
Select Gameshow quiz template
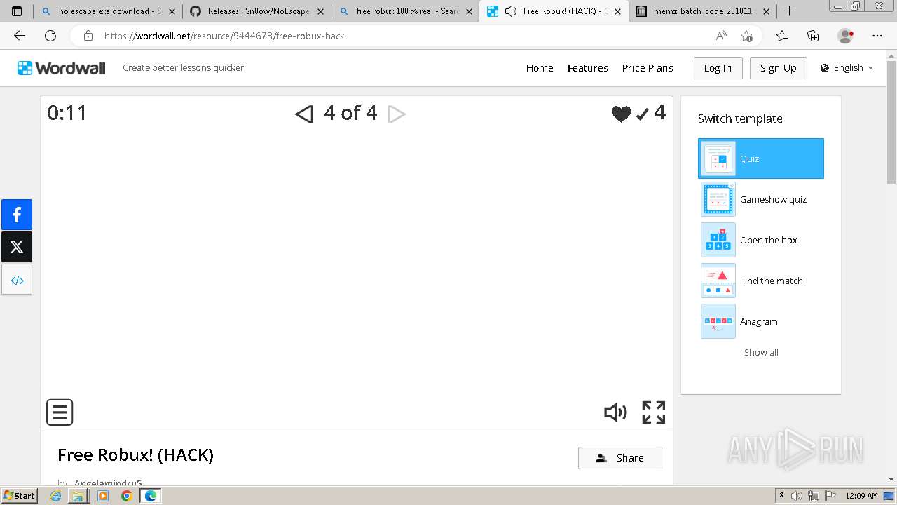761,199
